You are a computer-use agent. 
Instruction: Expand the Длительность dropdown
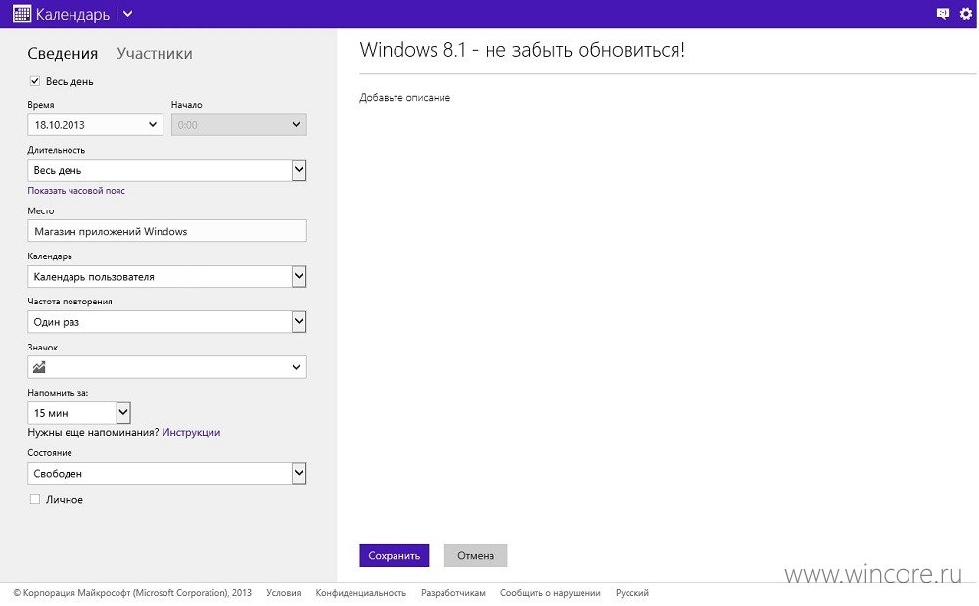(x=167, y=170)
